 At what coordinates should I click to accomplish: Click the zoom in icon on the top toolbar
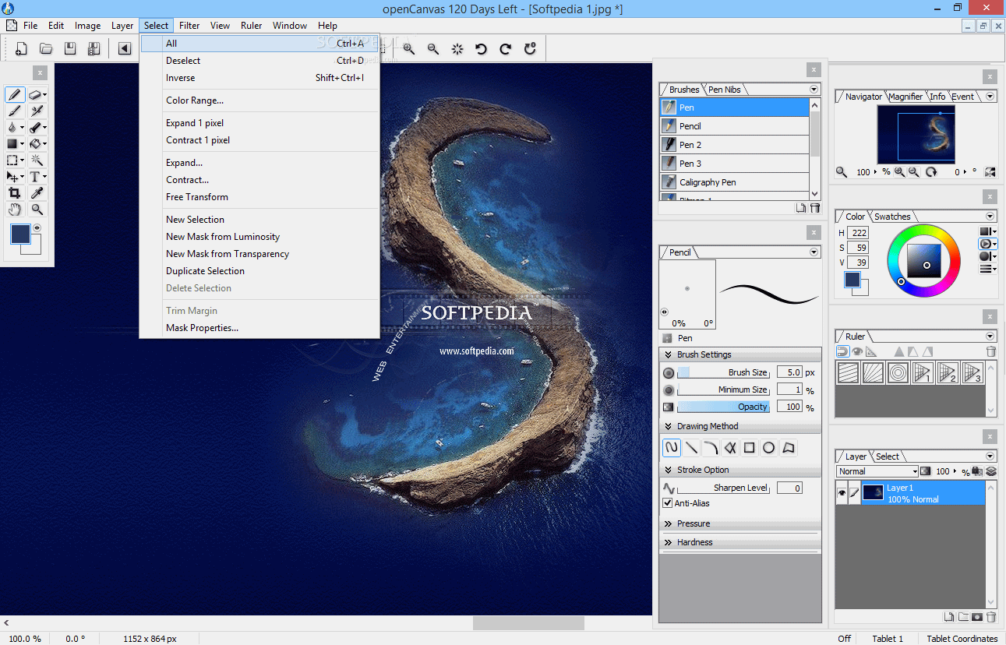(408, 49)
